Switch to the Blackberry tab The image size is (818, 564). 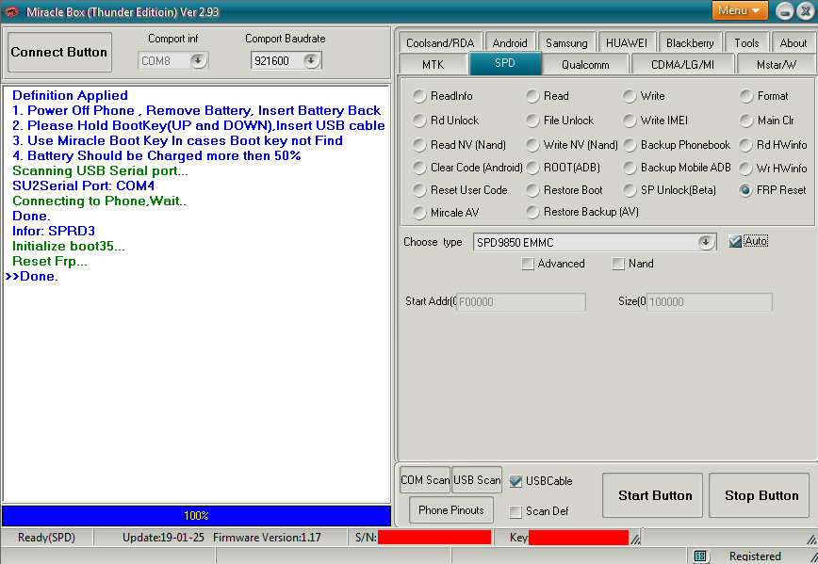click(690, 42)
